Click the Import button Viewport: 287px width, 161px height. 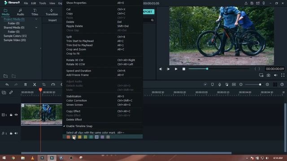pyautogui.click(x=52, y=20)
